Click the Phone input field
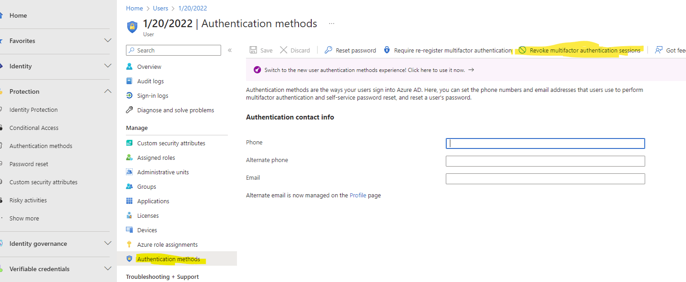 (x=545, y=143)
